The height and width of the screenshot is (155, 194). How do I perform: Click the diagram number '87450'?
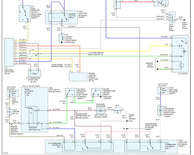point(5,153)
